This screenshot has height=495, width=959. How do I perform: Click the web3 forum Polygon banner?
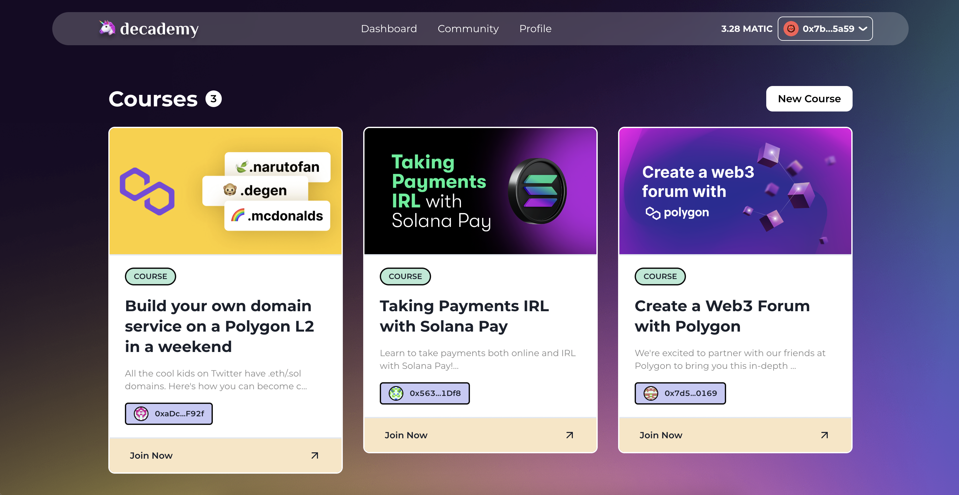tap(735, 191)
